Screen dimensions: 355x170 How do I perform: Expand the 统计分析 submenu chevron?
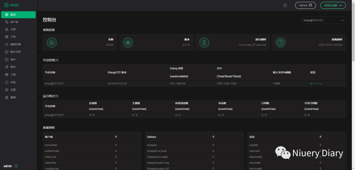point(32,52)
